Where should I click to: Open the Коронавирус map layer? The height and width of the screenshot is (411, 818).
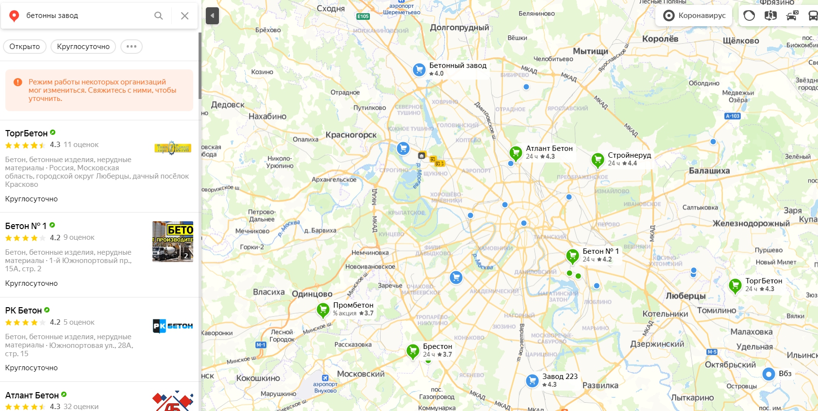(694, 16)
